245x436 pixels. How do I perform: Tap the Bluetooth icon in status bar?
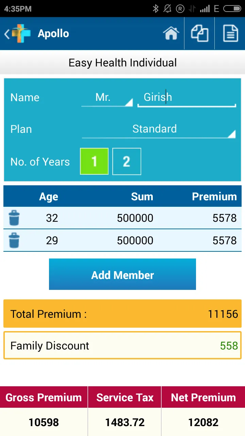click(x=156, y=9)
